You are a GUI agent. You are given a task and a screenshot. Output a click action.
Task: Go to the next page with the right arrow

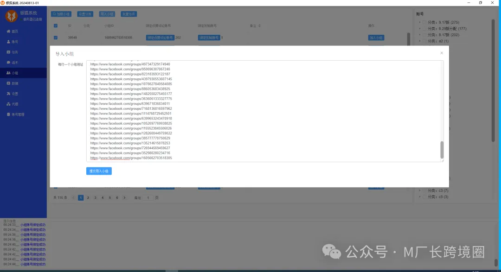pos(125,198)
